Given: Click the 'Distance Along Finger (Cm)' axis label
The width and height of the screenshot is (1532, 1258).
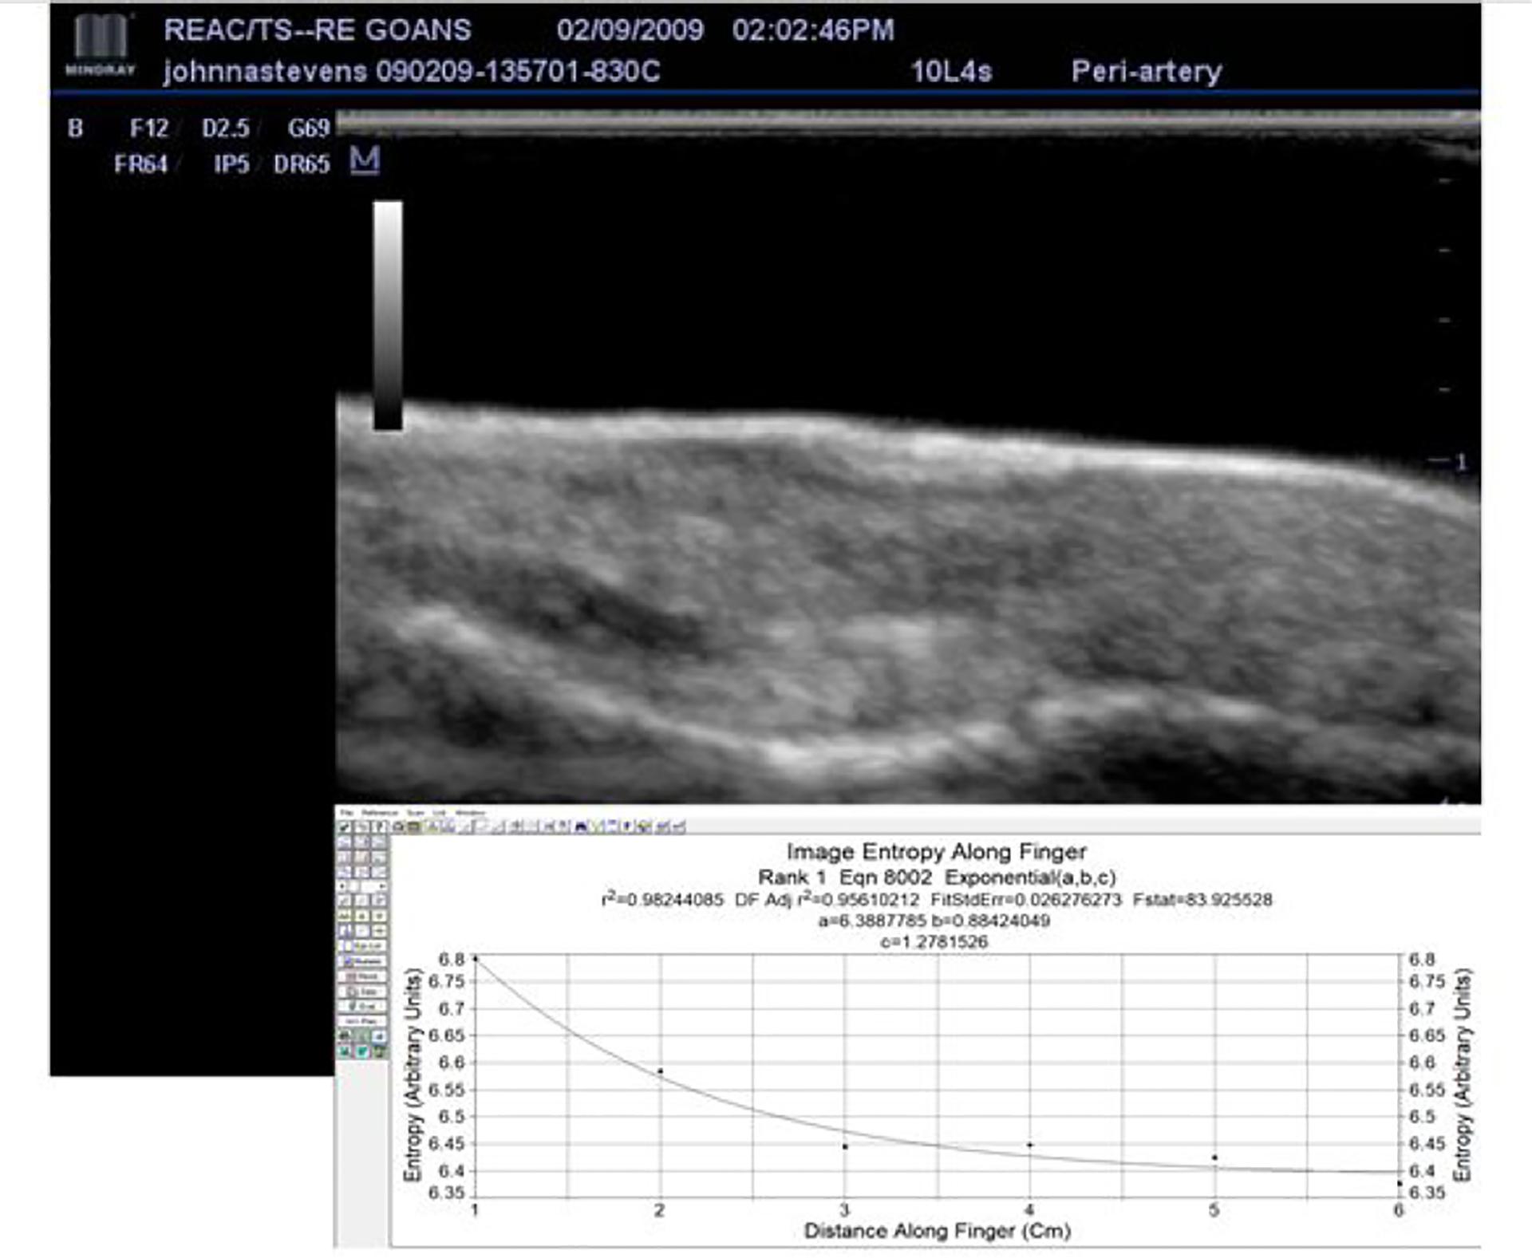Looking at the screenshot, I should click(937, 1231).
